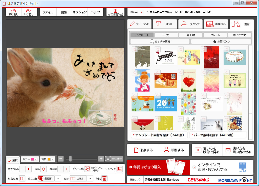Screen dimensions: 259x186
Task: Toggle favorite star on Happy New Year three bunnies template
Action: click(x=227, y=73)
